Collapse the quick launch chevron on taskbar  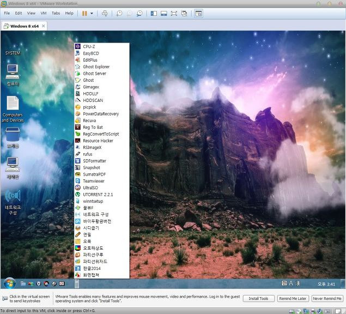[77, 283]
